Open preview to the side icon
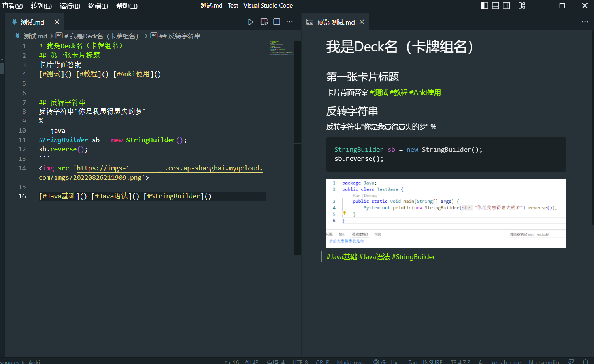Image resolution: width=594 pixels, height=364 pixels. tap(264, 22)
